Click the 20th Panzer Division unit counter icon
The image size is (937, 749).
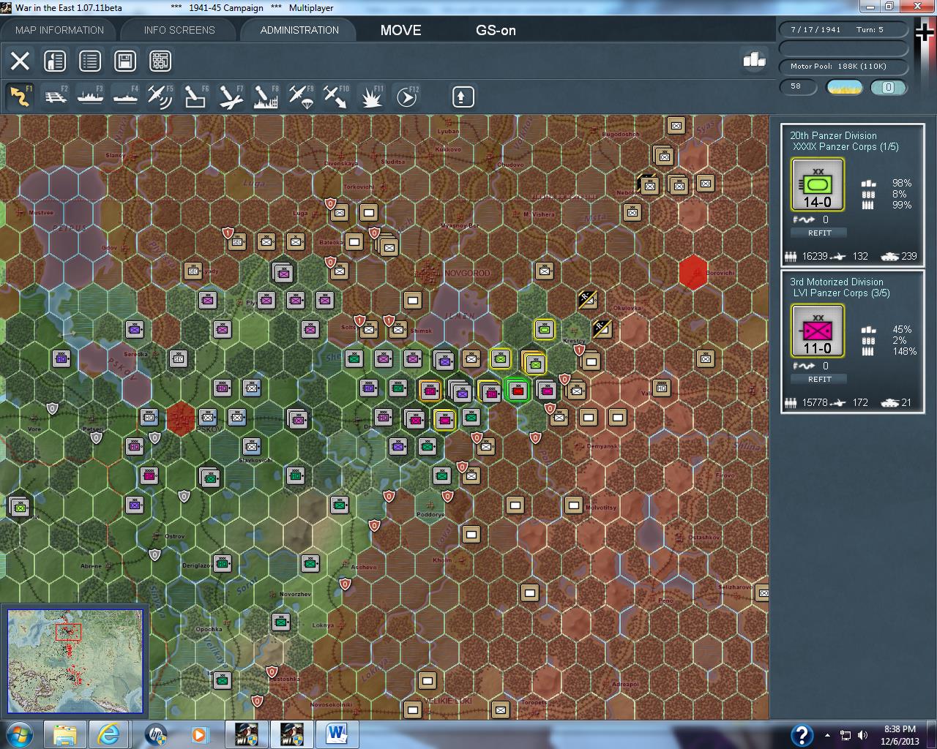(x=818, y=184)
